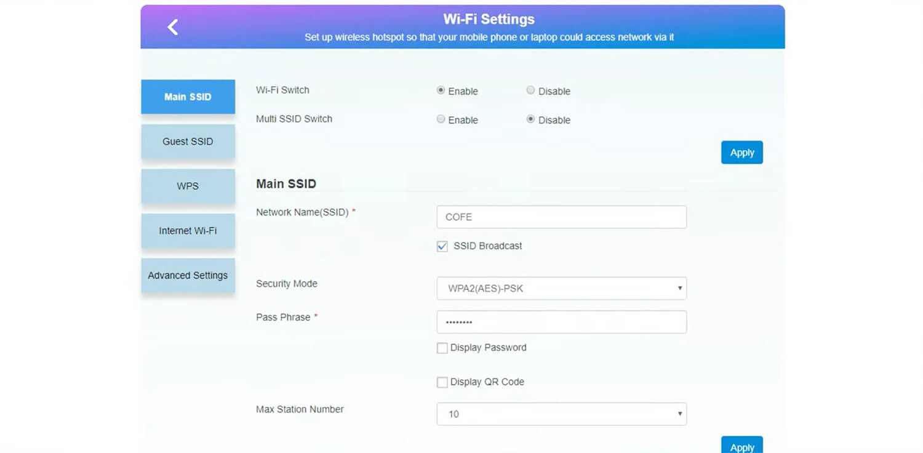The image size is (923, 453).
Task: Expand the Max Station Number dropdown
Action: tap(561, 414)
